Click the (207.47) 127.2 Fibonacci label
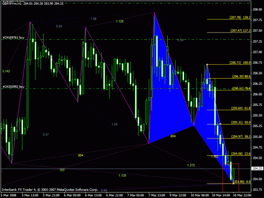This screenshot has width=264, height=198. 240,30
